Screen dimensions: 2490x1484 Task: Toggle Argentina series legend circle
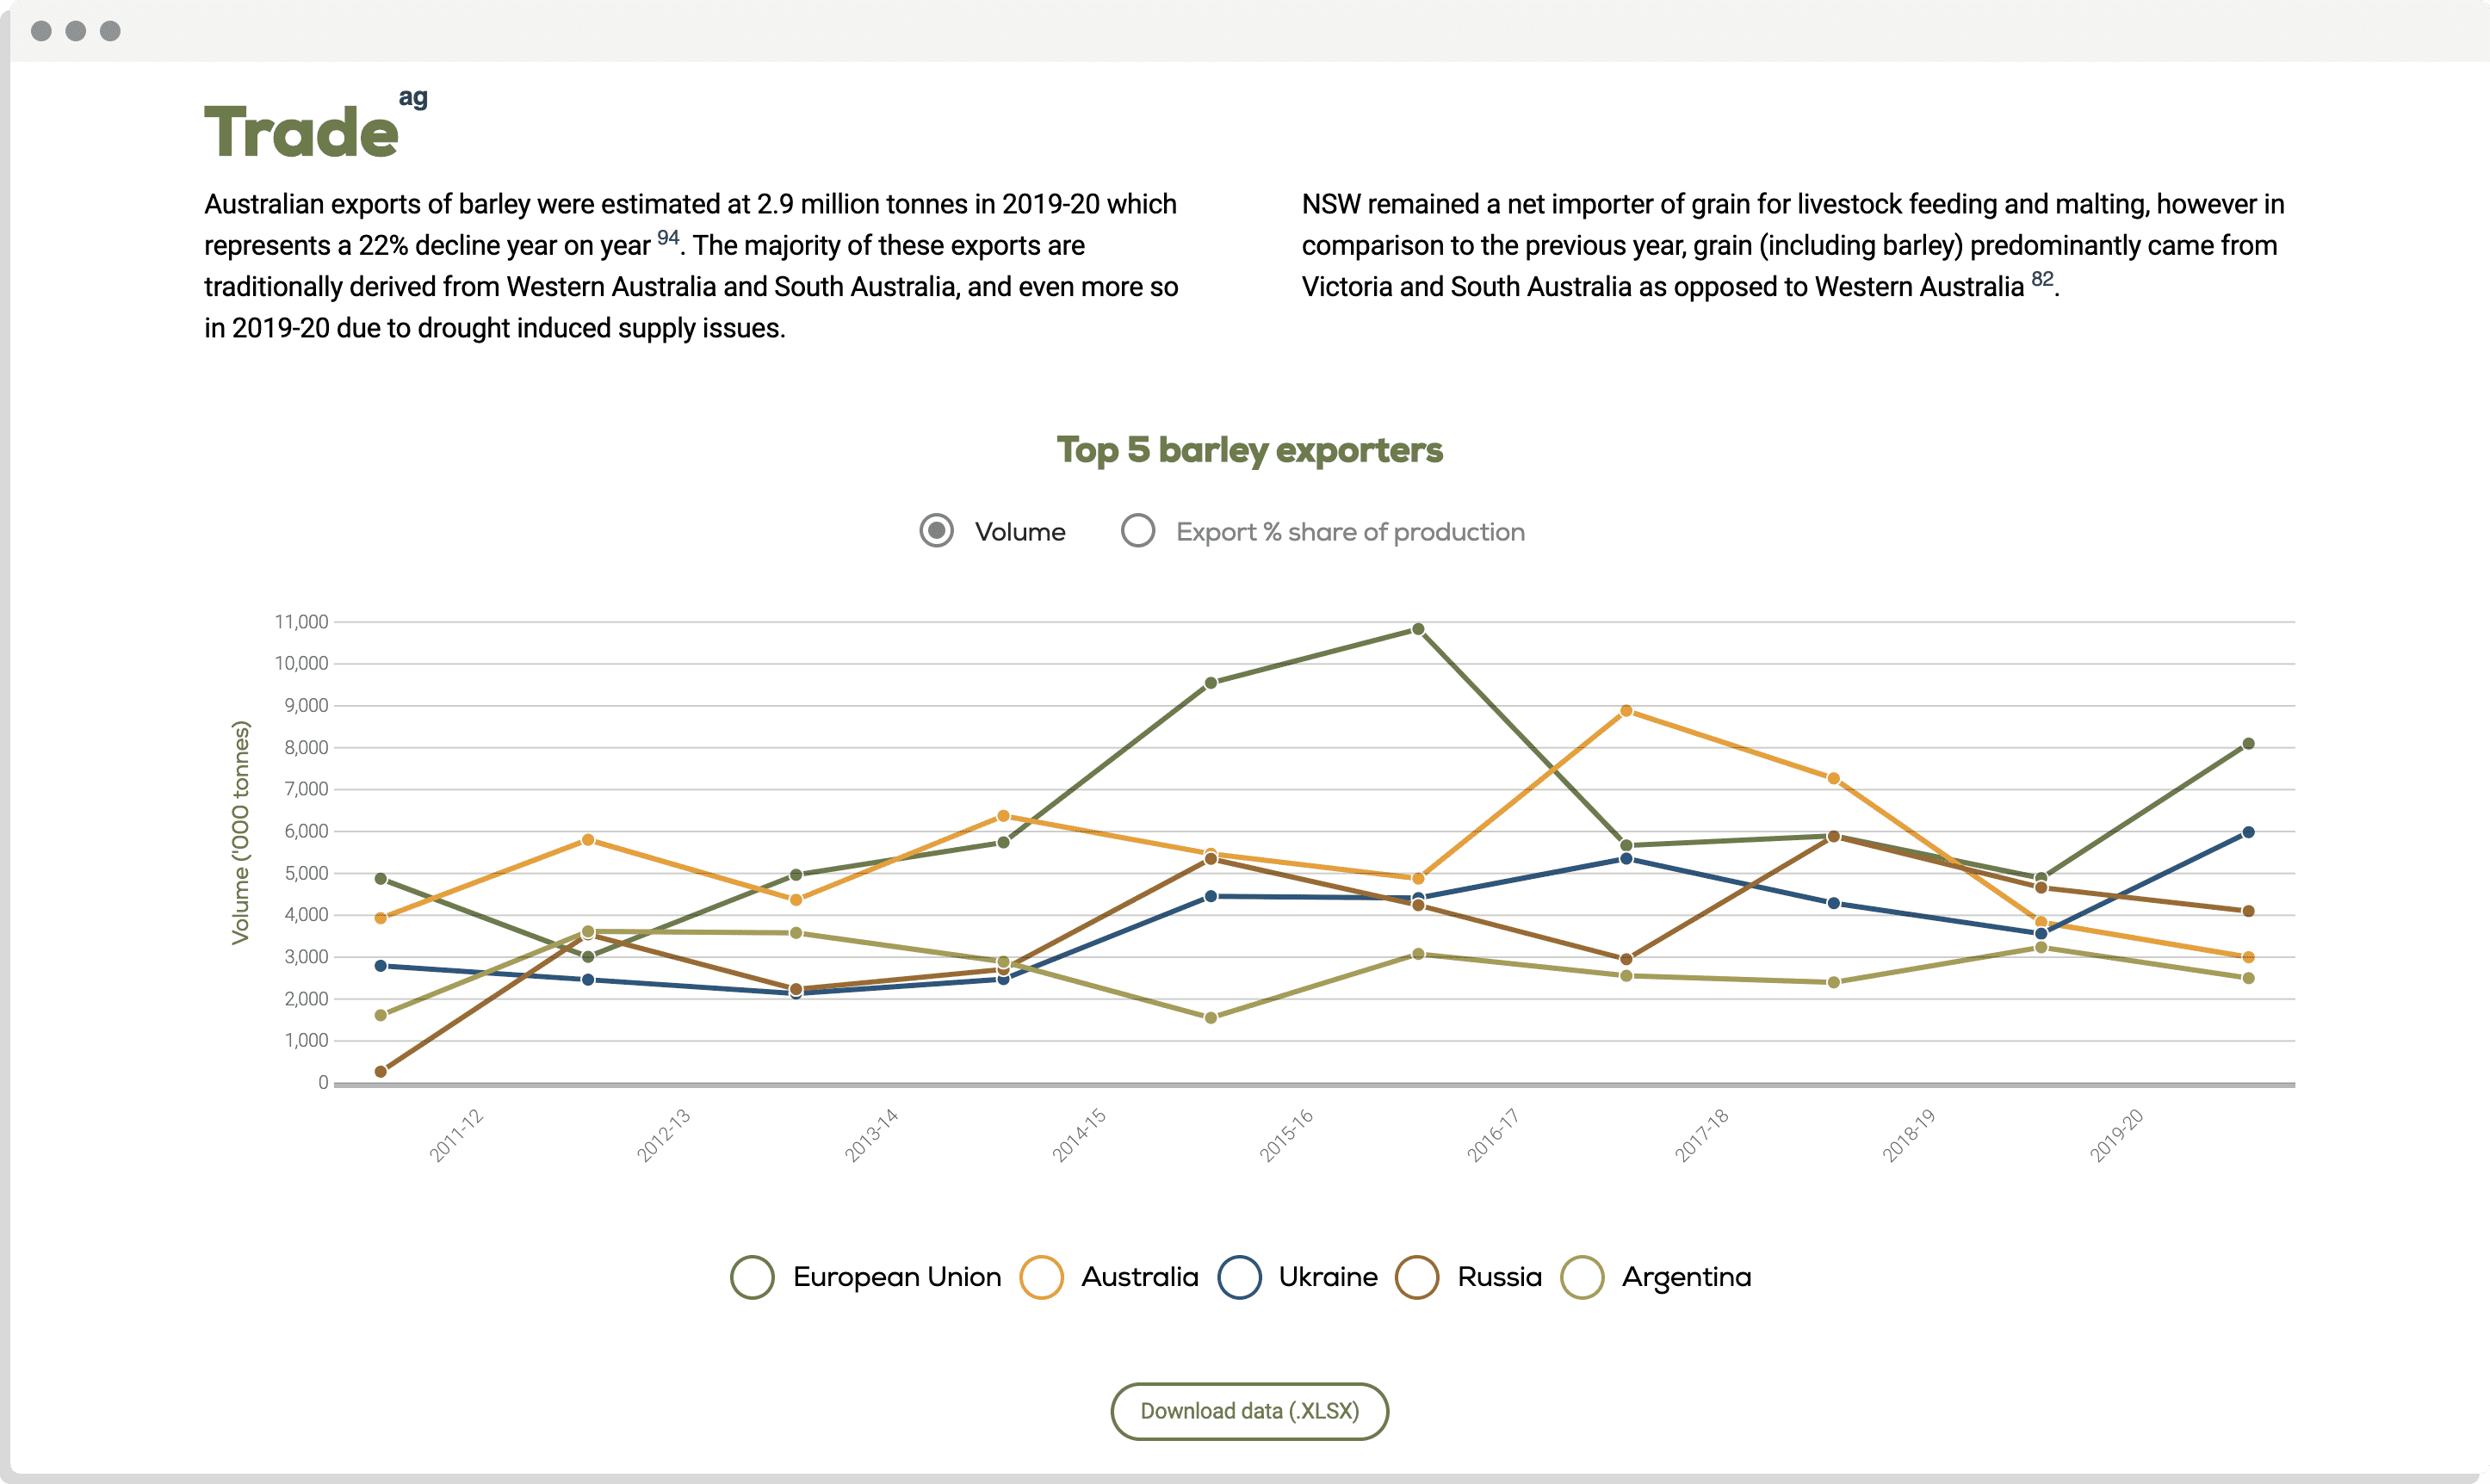(x=1582, y=1277)
